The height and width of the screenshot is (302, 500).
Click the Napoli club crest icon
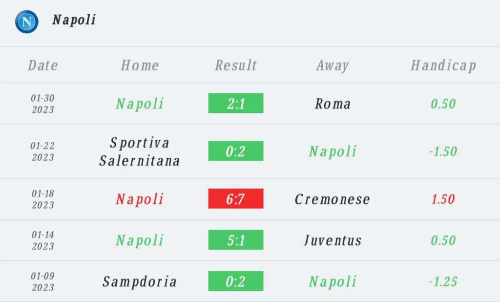(x=27, y=22)
